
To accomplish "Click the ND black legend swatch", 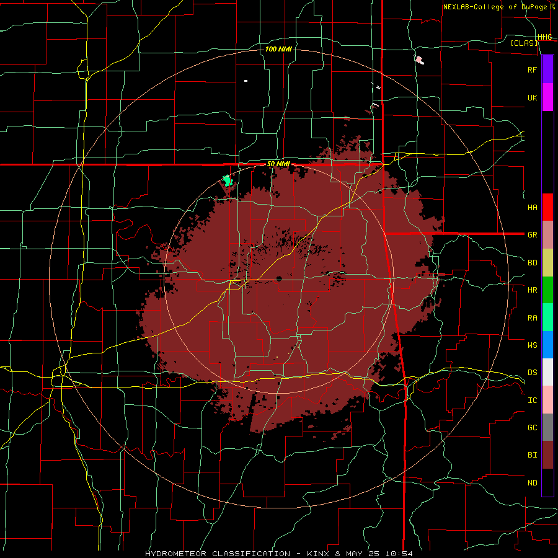I will point(547,482).
